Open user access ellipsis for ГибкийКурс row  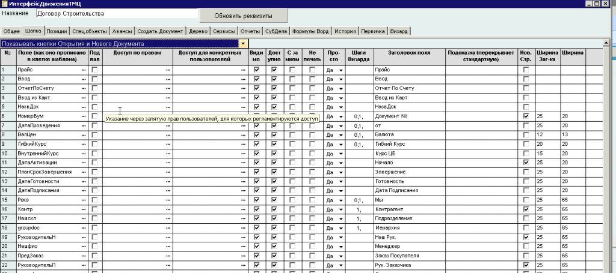tap(244, 144)
